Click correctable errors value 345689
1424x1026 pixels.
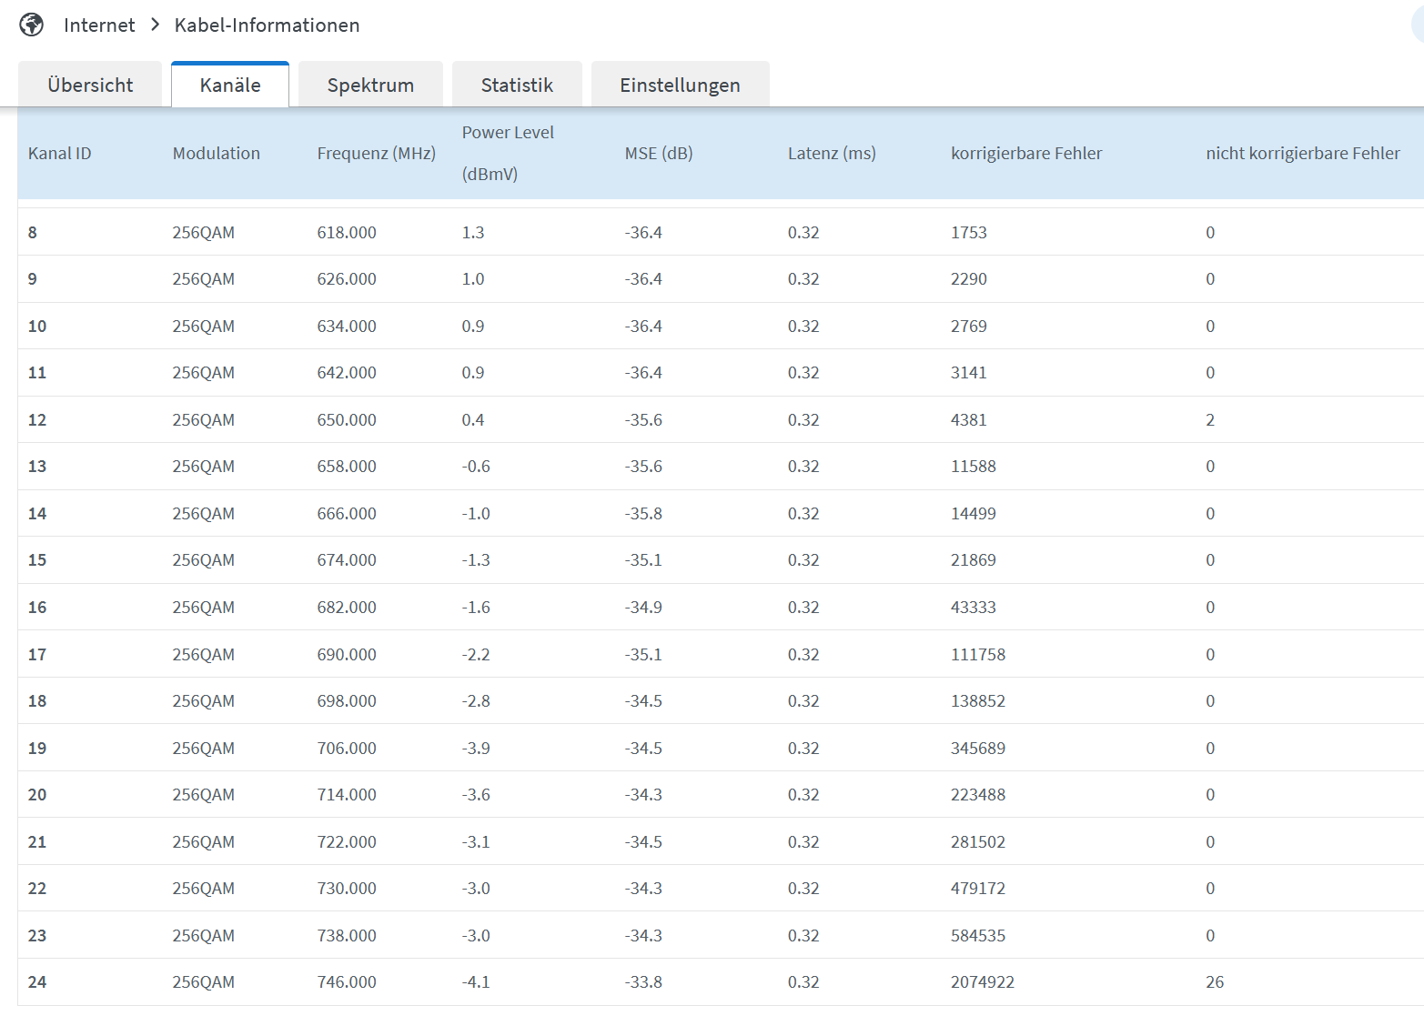[x=978, y=749]
